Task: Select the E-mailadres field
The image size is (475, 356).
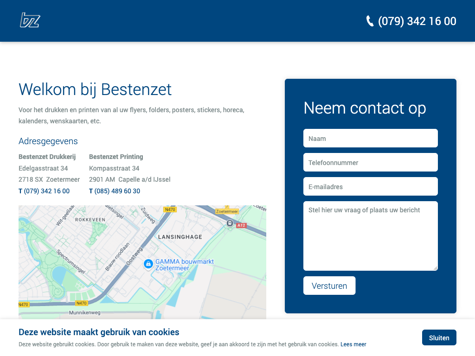Action: coord(370,186)
